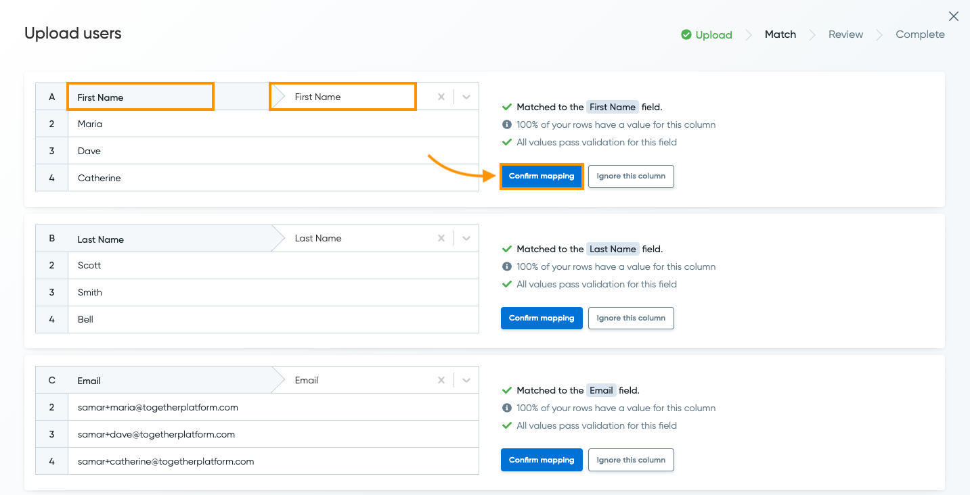Ignore the Email column

(x=631, y=460)
